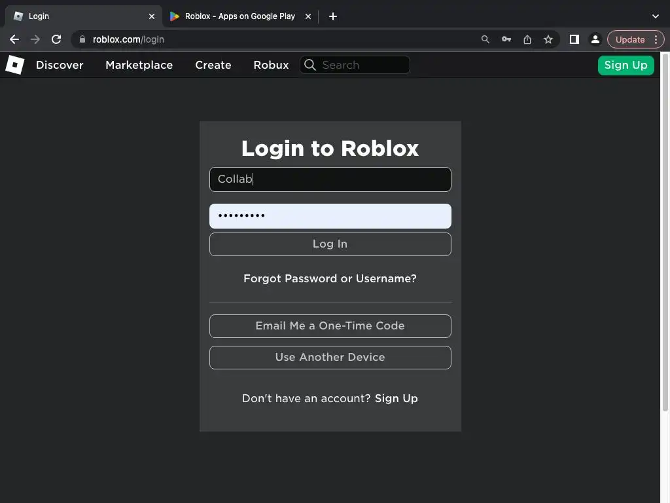
Task: Click Email Me a One-Time Code
Action: tap(330, 326)
